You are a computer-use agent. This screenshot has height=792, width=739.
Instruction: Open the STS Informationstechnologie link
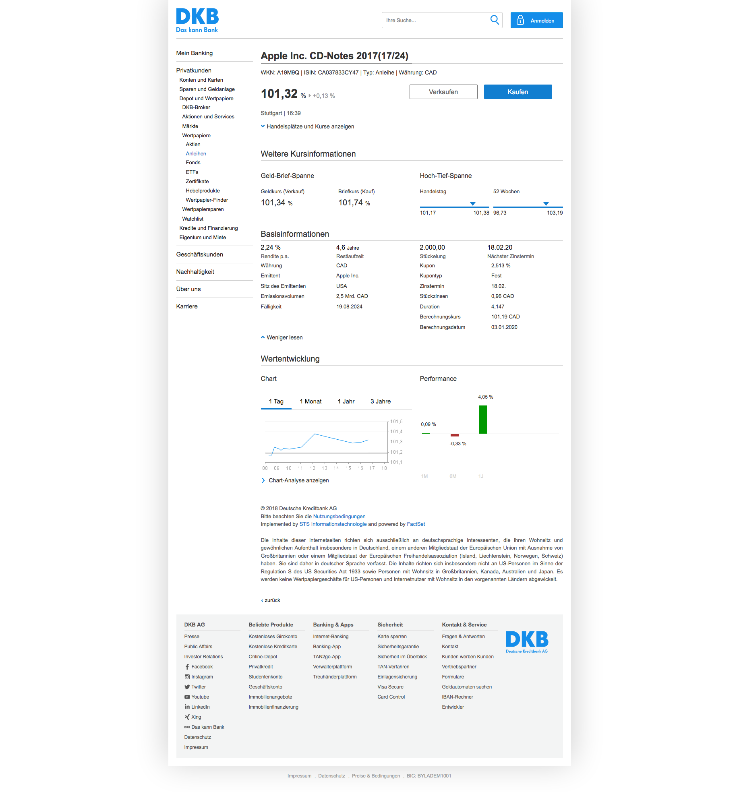[333, 524]
